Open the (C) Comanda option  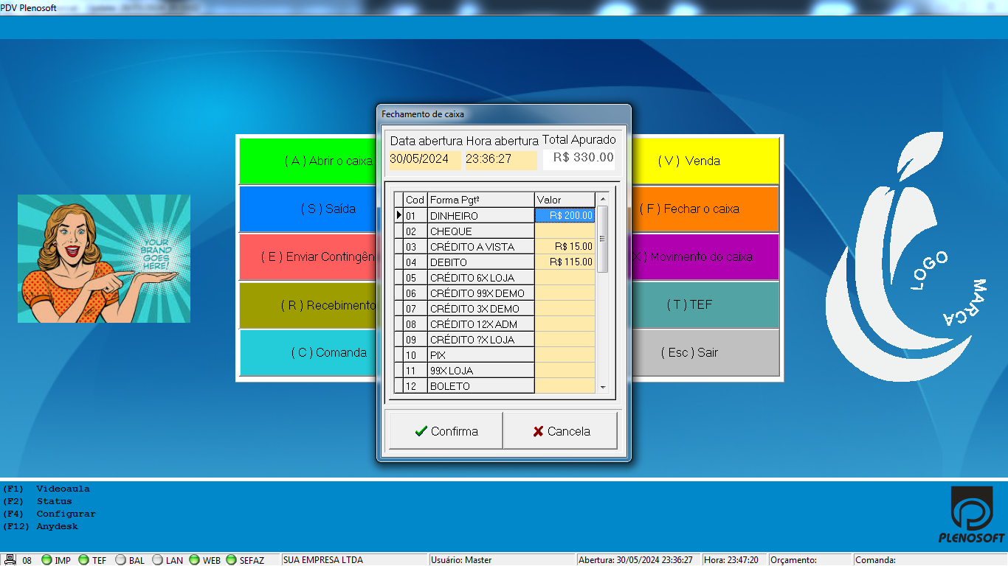pyautogui.click(x=308, y=352)
